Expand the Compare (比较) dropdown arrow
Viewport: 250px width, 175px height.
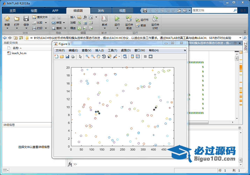tap(46, 23)
